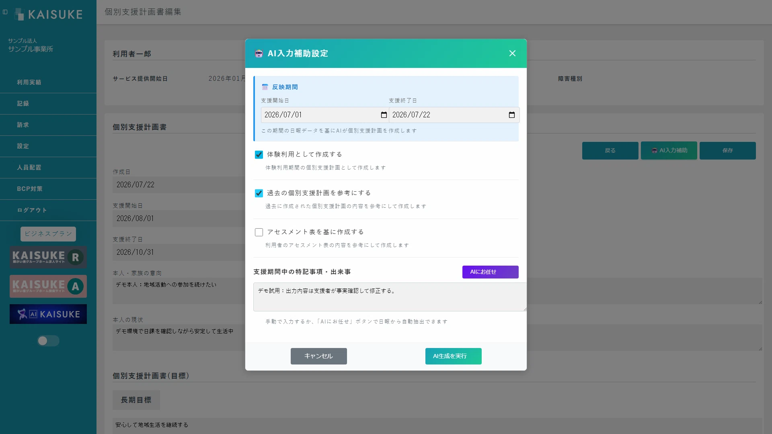This screenshot has height=434, width=772.
Task: Click background 支援開始日 field 2026/08/01
Action: [x=179, y=219]
